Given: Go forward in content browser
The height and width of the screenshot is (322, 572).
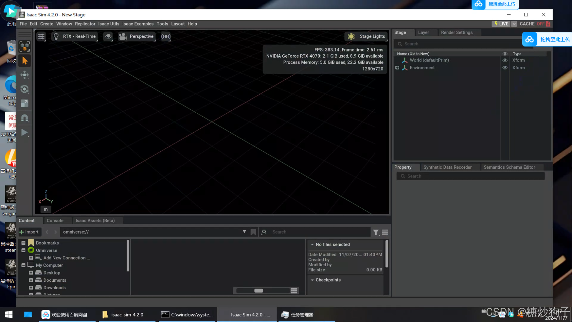Looking at the screenshot, I should [x=55, y=232].
